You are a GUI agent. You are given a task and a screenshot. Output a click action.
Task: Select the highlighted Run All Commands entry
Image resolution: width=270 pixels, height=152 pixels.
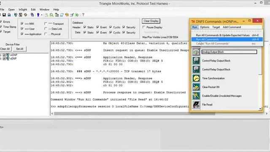(x=227, y=39)
